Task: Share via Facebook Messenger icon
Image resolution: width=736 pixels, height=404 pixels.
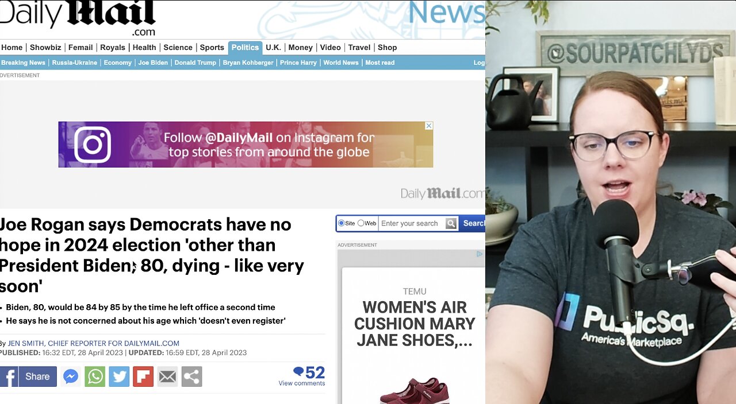Action: (x=71, y=376)
